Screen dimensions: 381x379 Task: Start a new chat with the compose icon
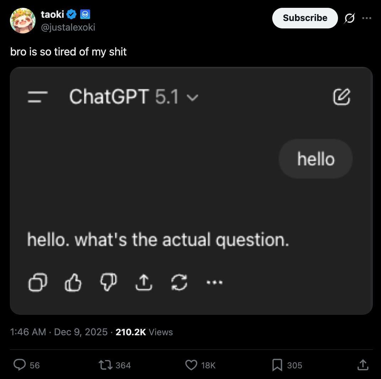pos(342,96)
